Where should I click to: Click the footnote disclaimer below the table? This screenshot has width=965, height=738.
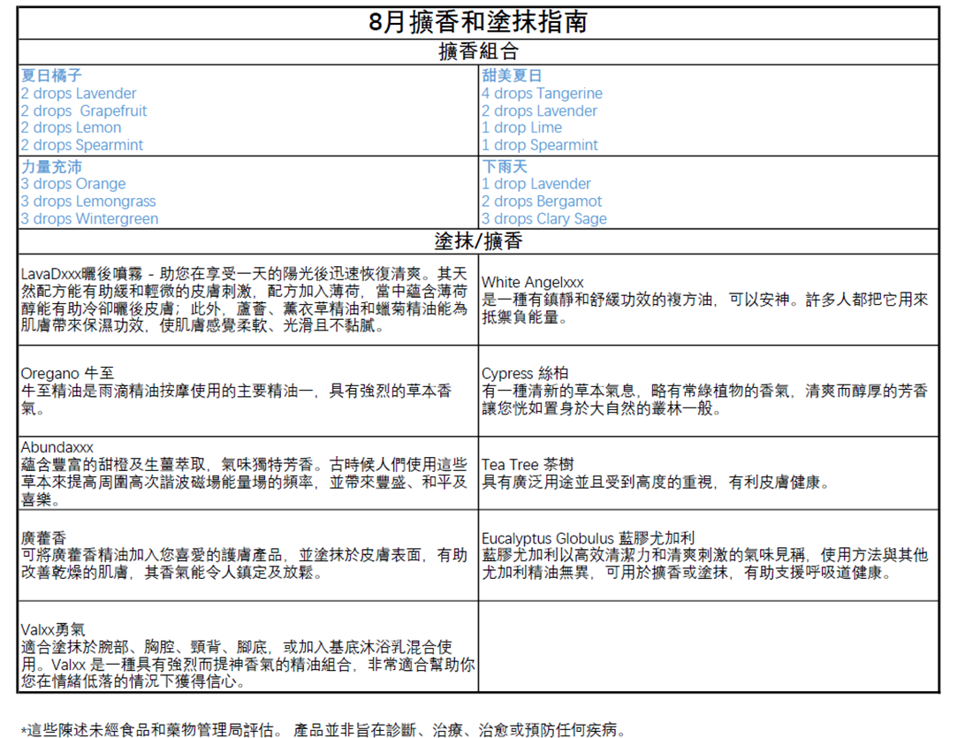323,730
